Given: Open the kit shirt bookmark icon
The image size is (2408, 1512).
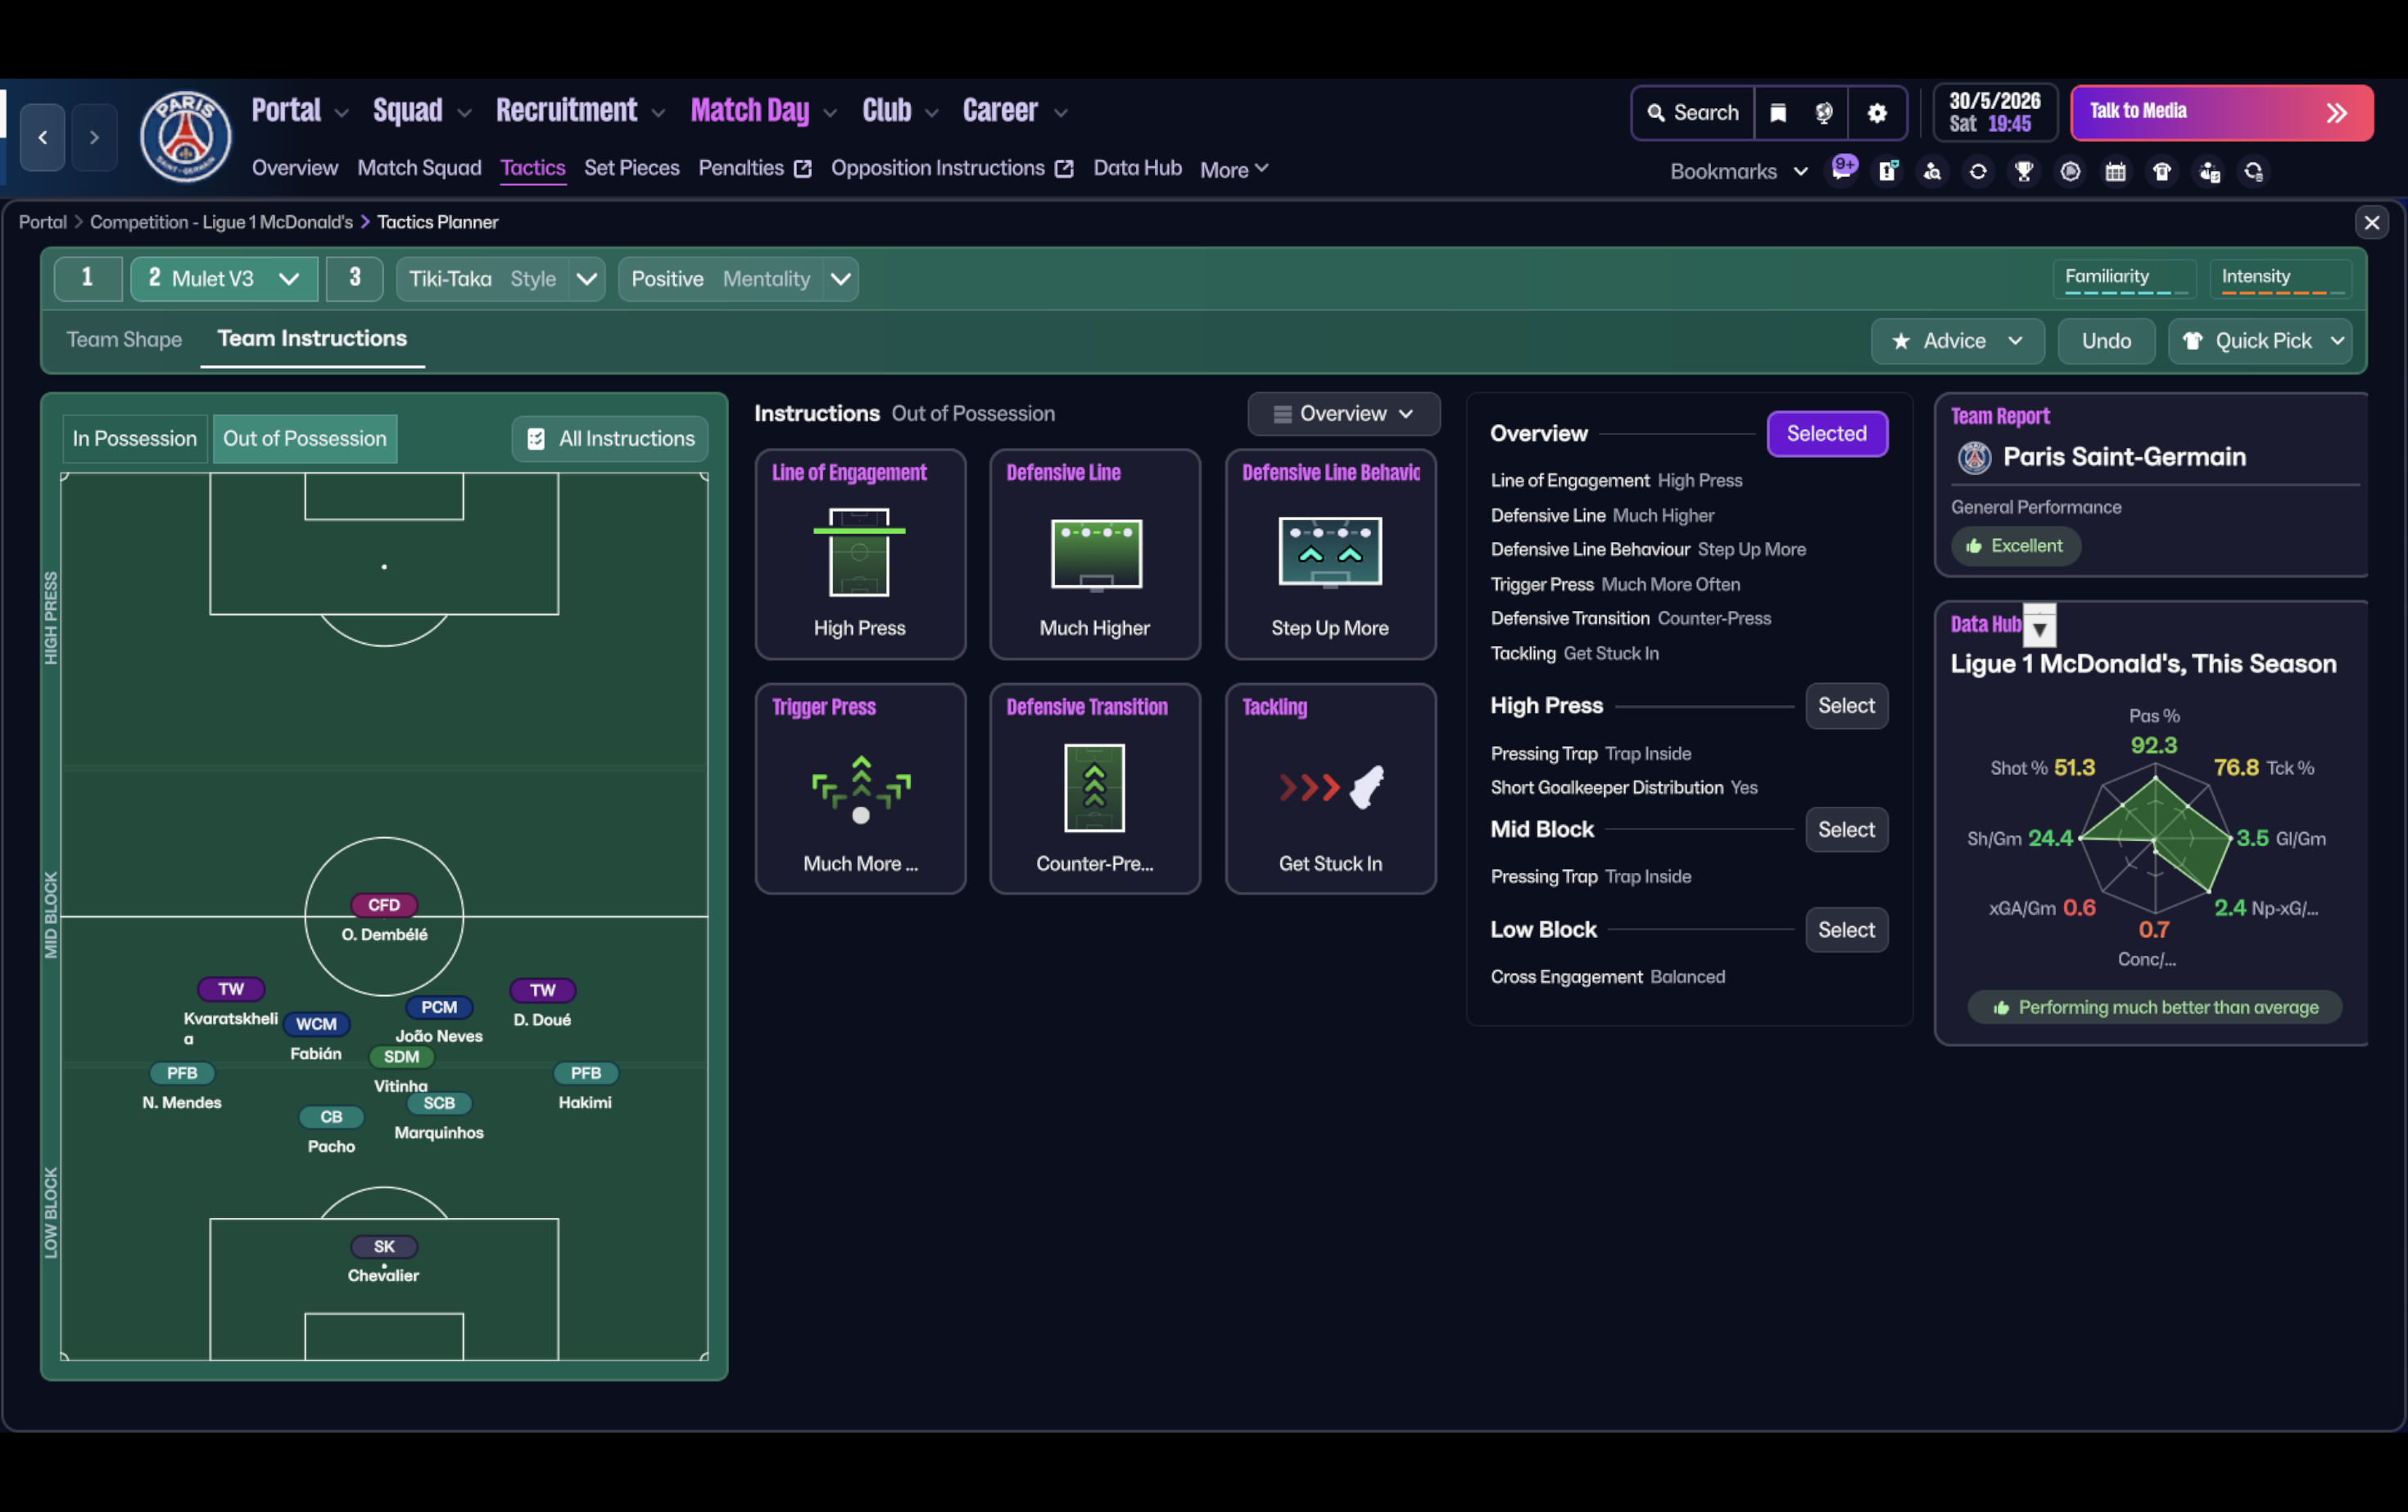Looking at the screenshot, I should coord(2162,171).
